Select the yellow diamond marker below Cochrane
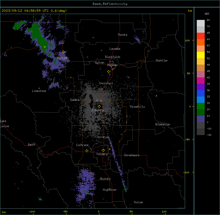Screen dimensions: 220x215 [x=87, y=151]
